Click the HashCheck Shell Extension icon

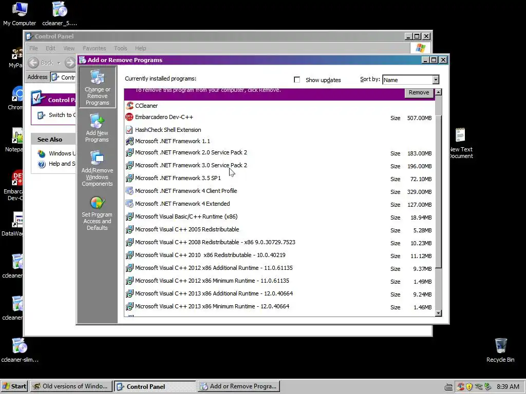[129, 130]
